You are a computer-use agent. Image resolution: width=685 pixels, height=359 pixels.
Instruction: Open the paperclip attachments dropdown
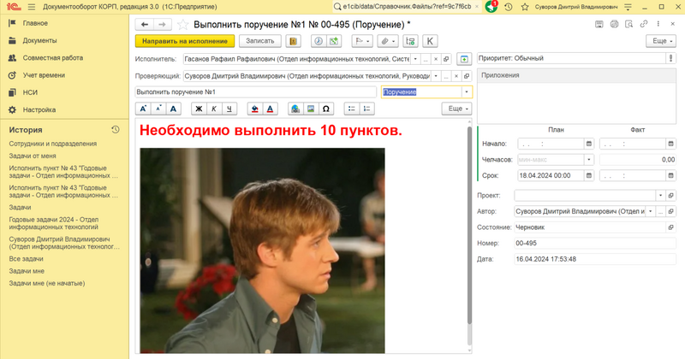[388, 41]
